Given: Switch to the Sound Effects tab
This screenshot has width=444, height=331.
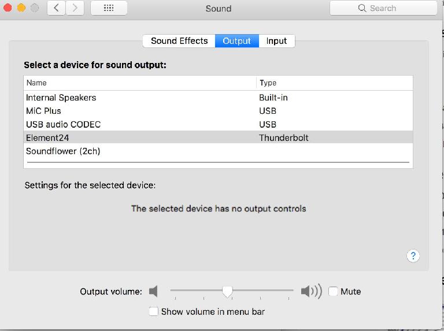Looking at the screenshot, I should 179,41.
